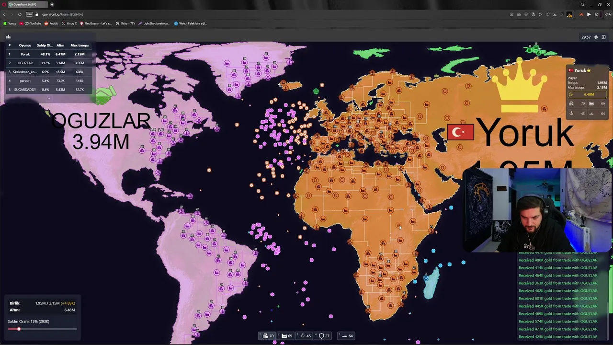Click the red asterisk extension icon

click(x=581, y=14)
